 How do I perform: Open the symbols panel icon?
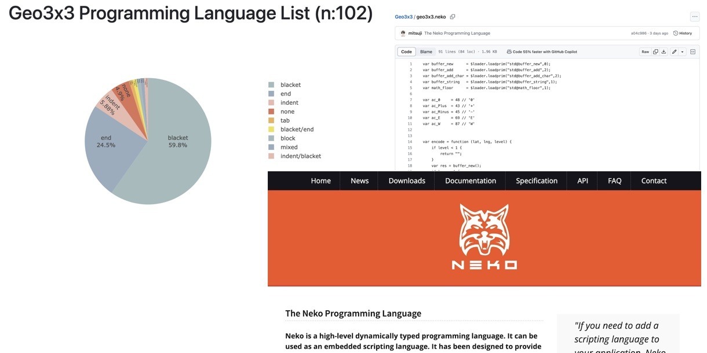[x=693, y=52]
